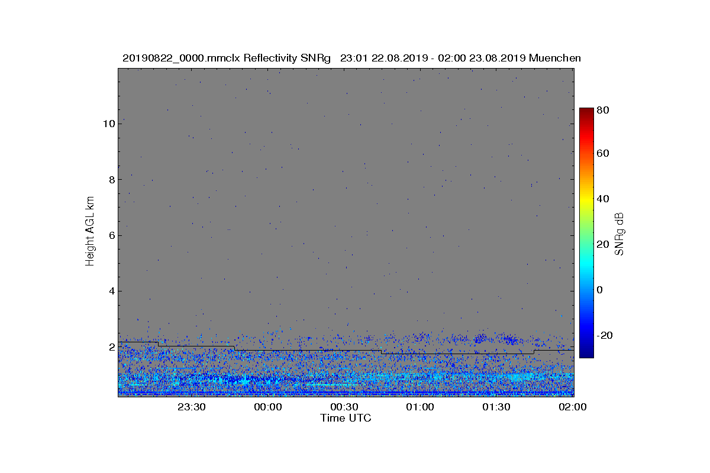
Task: Click the 'SNRg dB' colorbar label
Action: [619, 234]
